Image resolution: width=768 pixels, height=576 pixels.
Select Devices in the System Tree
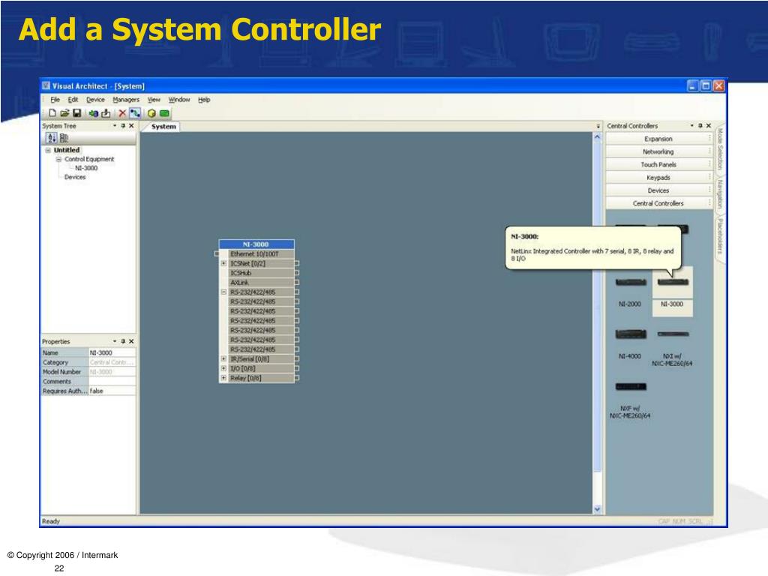[75, 177]
